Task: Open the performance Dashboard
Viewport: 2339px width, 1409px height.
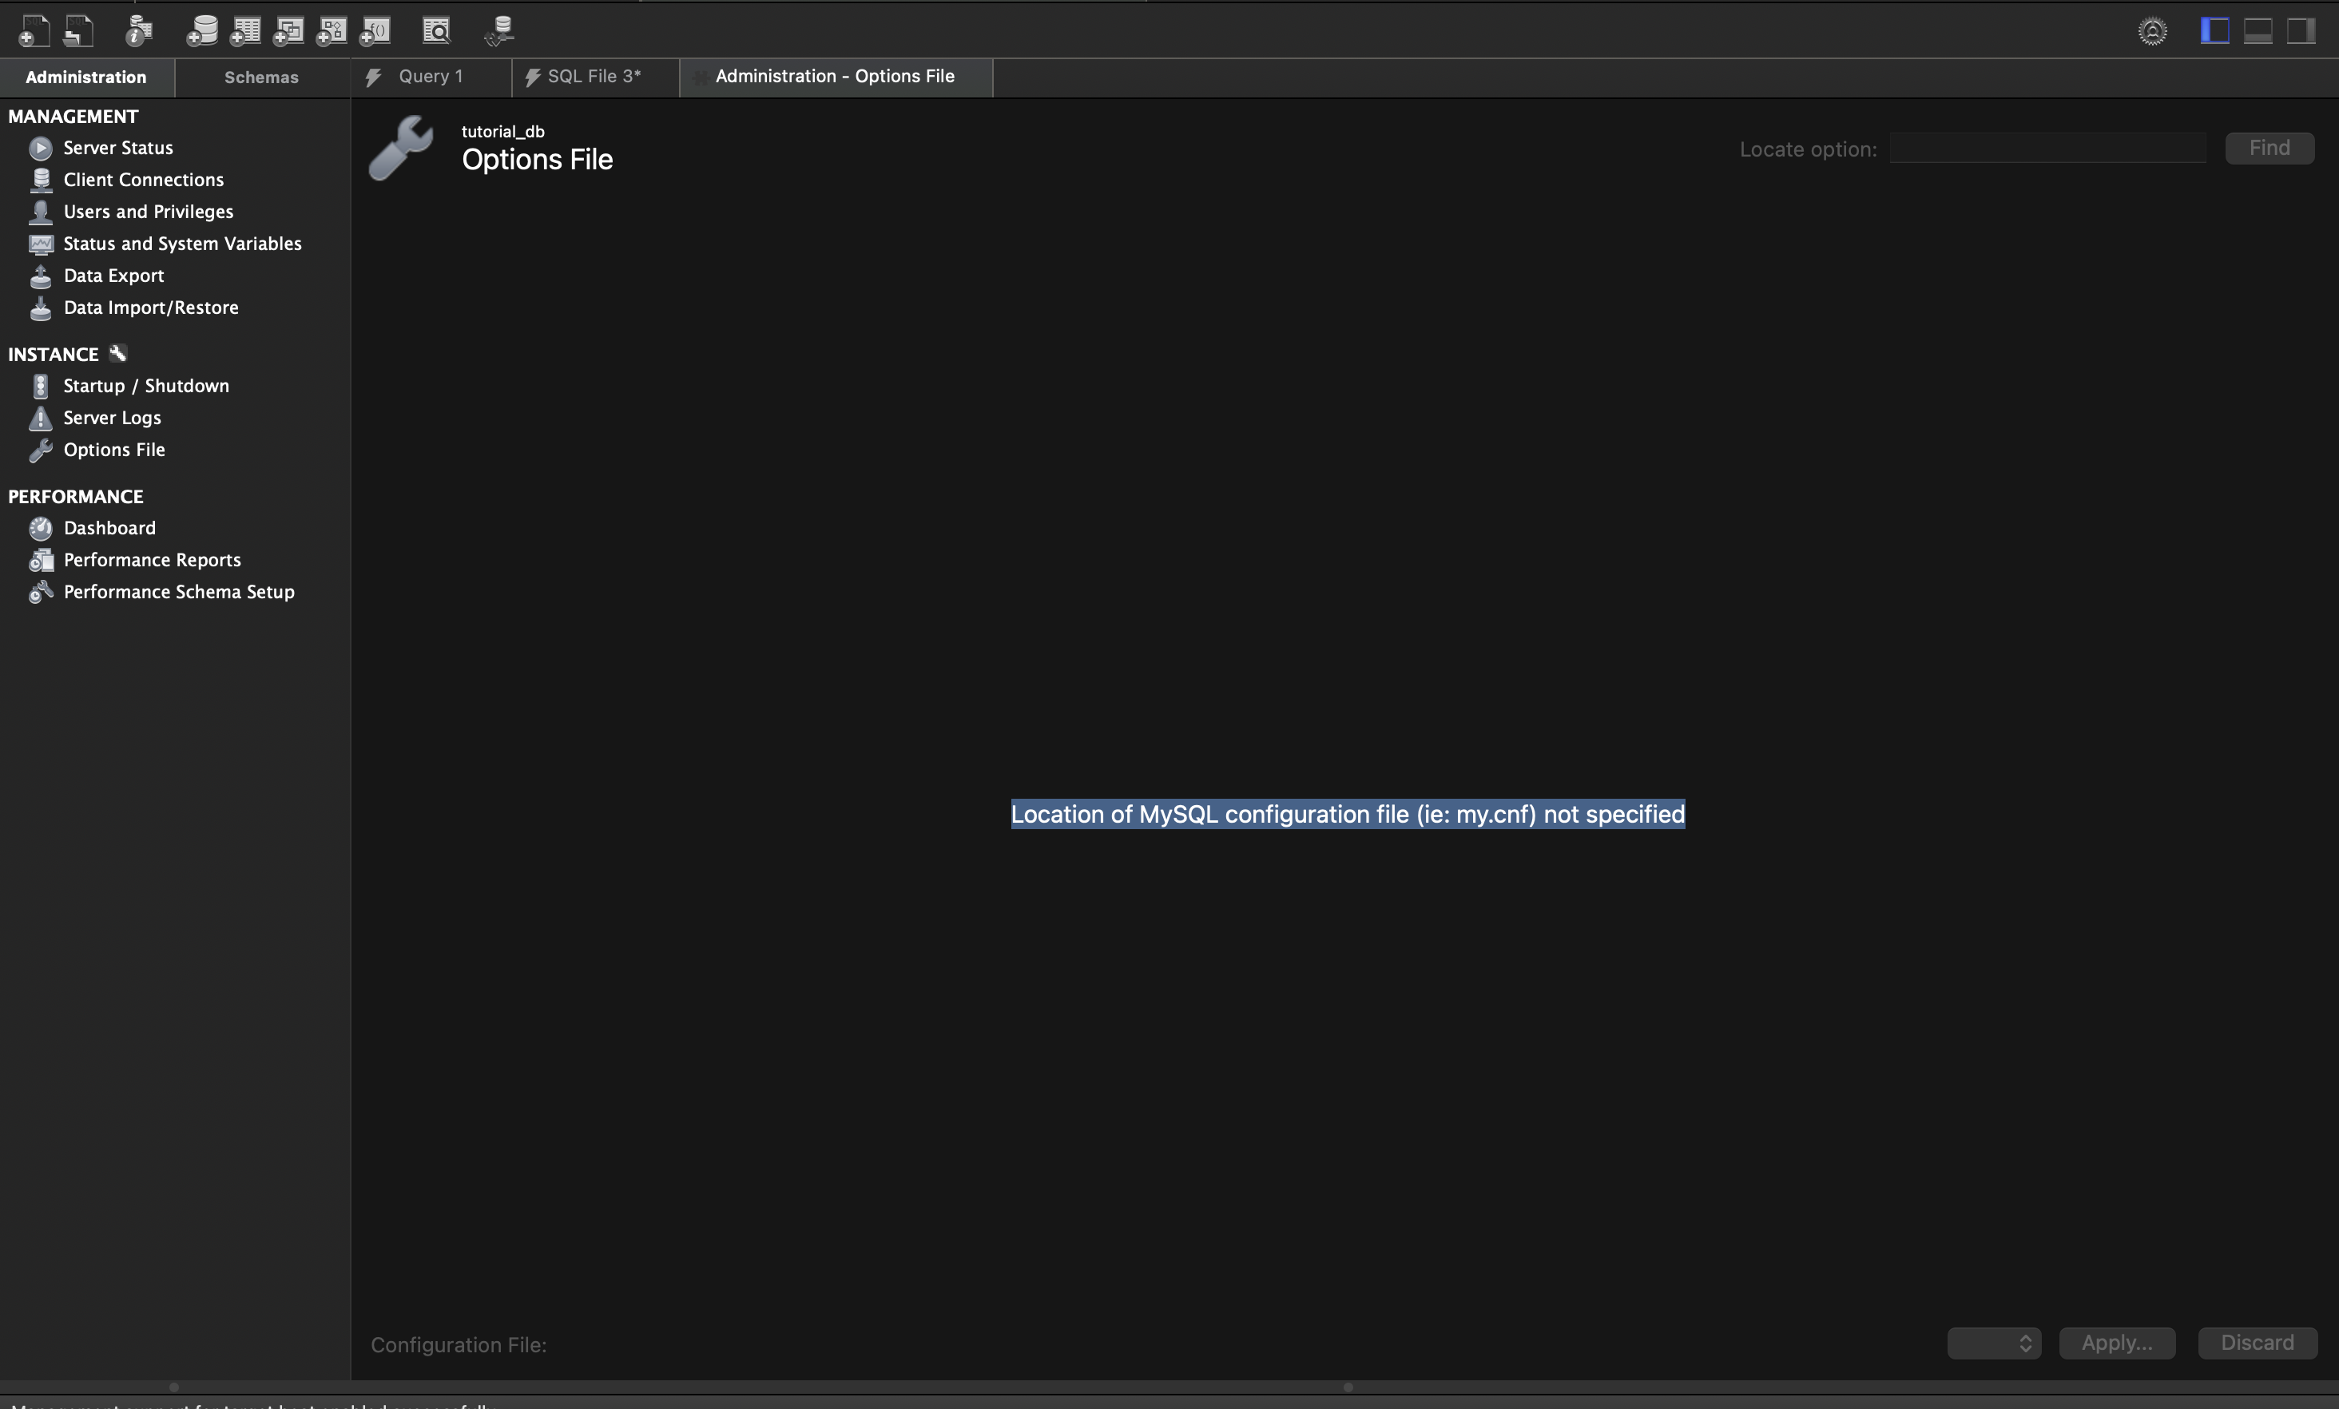Action: click(109, 528)
